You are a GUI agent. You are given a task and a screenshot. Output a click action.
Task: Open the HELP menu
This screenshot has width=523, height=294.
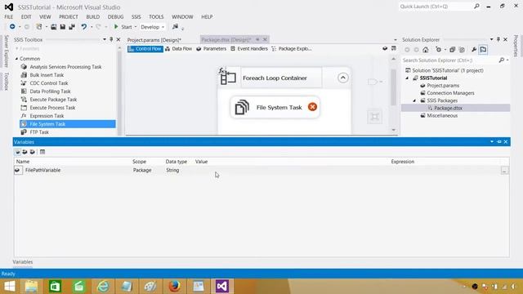(x=207, y=16)
